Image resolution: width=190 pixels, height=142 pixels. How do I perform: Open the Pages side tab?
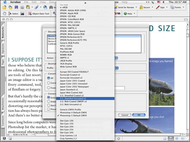pyautogui.click(x=3, y=62)
